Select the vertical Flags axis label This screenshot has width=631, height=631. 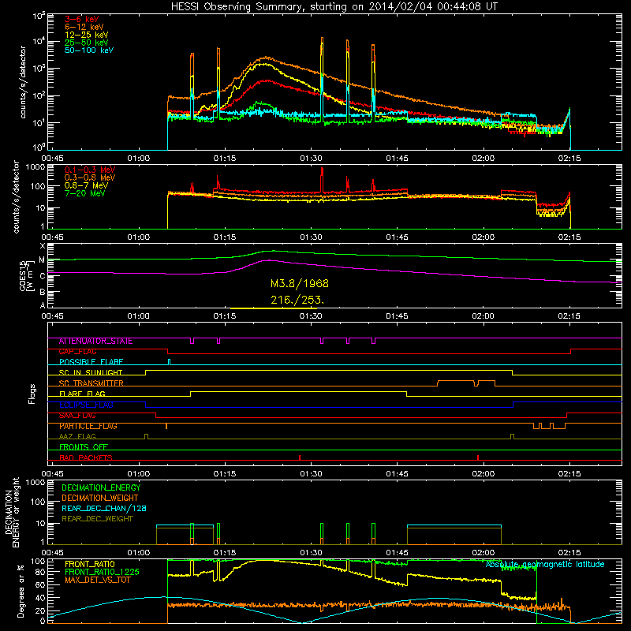(32, 394)
